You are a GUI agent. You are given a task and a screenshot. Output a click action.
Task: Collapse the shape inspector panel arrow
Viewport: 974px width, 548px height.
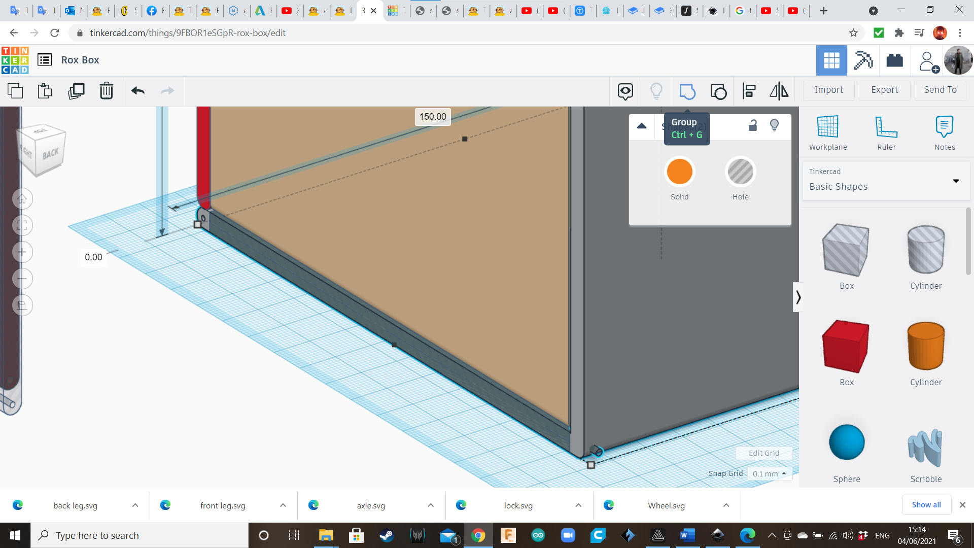642,126
